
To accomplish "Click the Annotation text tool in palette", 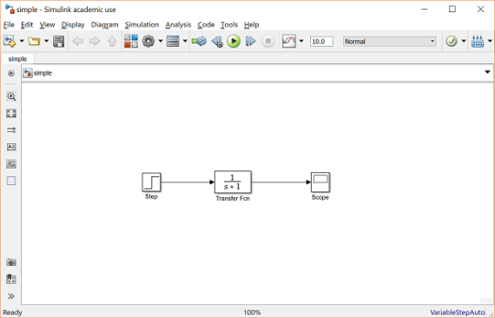I will (x=11, y=147).
